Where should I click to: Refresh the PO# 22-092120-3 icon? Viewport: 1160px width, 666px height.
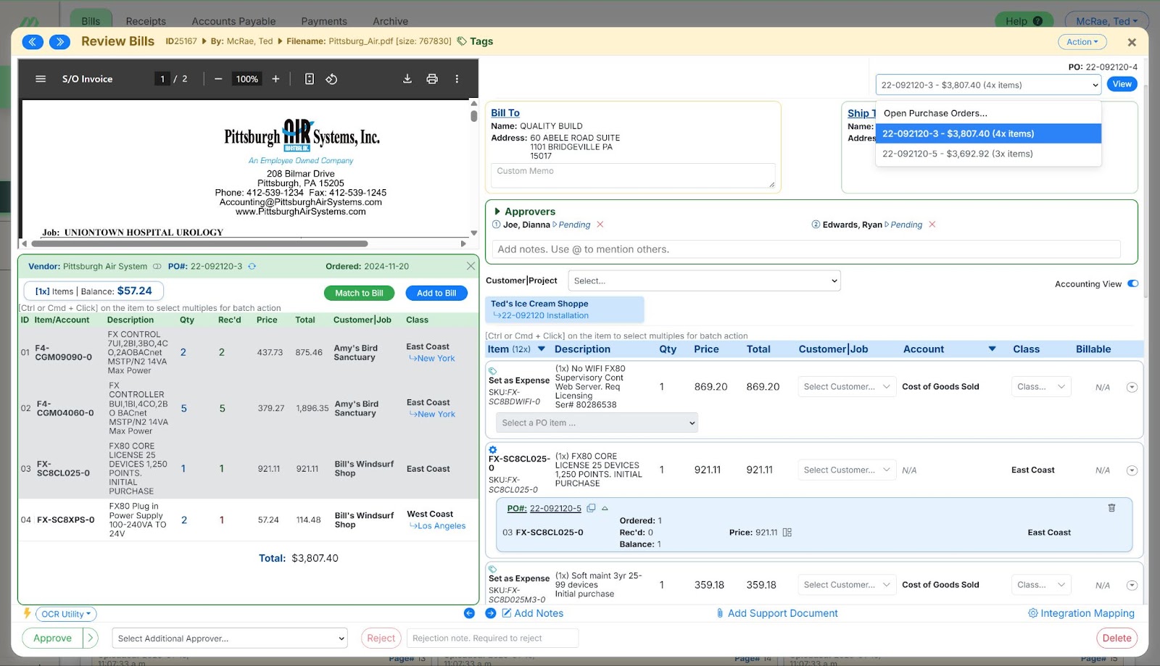(252, 267)
